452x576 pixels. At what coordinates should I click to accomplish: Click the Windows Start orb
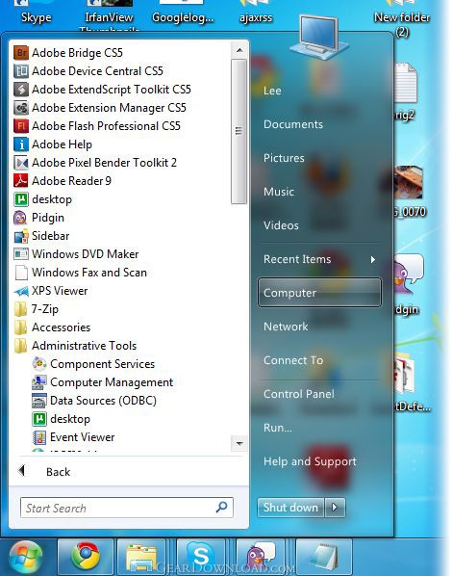click(x=26, y=557)
